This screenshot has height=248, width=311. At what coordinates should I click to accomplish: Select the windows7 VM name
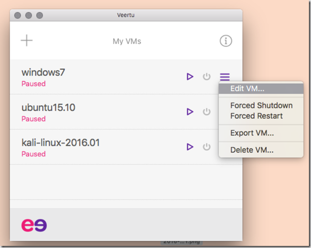coord(43,73)
